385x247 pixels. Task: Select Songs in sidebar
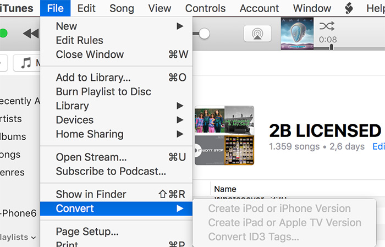[x=10, y=155]
